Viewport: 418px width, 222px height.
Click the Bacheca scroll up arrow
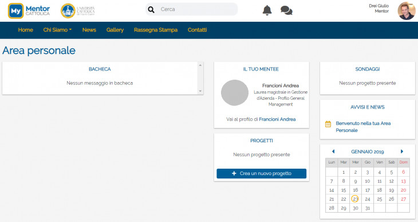pyautogui.click(x=200, y=65)
